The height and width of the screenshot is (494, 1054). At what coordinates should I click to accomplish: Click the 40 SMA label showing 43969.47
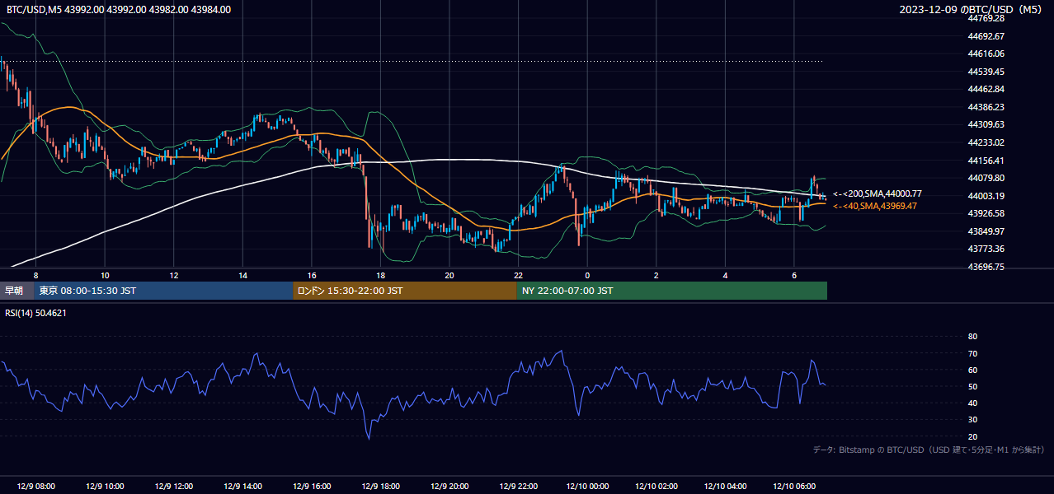pyautogui.click(x=875, y=206)
